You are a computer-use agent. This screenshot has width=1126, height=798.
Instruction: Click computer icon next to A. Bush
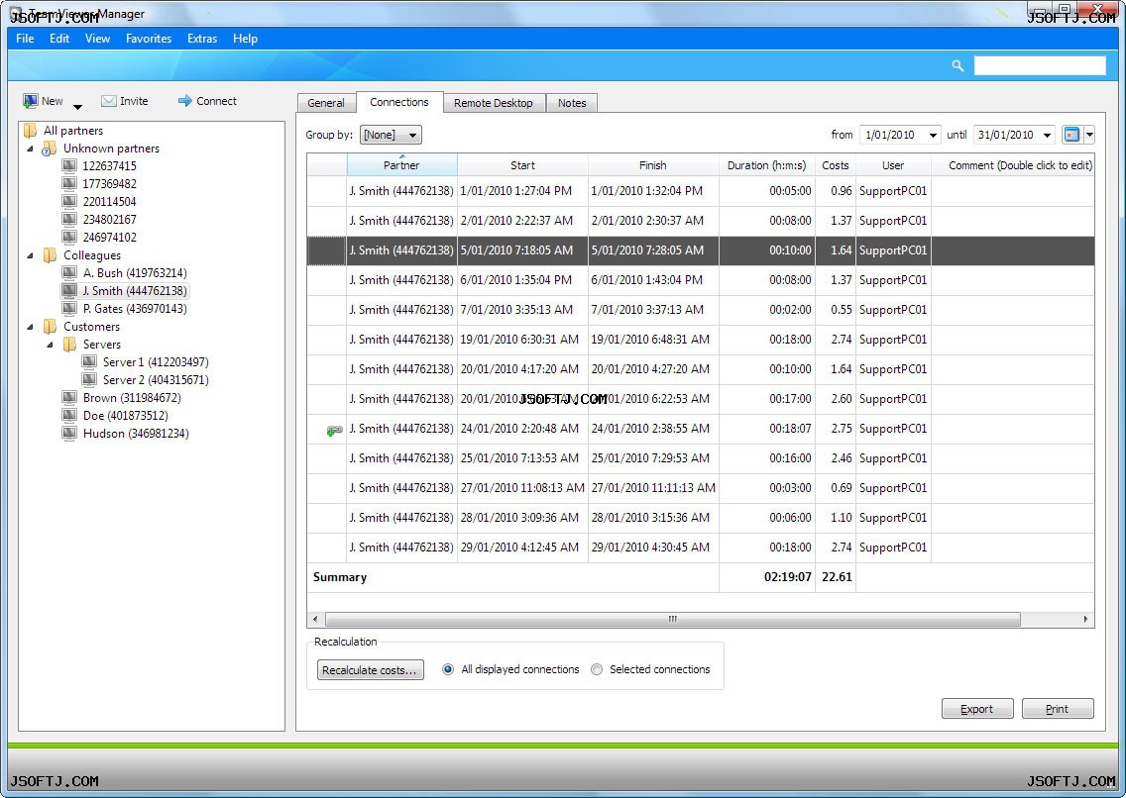tap(69, 272)
